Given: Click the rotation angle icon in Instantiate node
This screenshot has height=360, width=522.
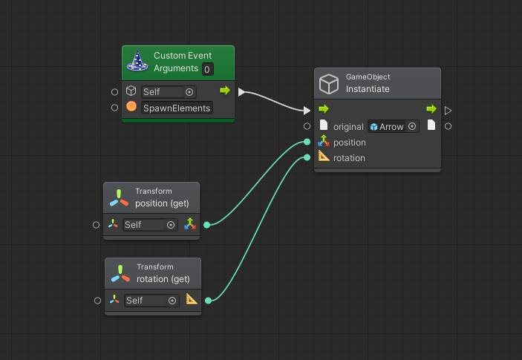Looking at the screenshot, I should click(x=323, y=157).
